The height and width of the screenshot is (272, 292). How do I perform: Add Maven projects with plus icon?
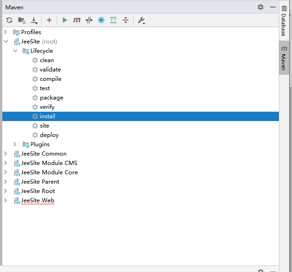click(49, 20)
